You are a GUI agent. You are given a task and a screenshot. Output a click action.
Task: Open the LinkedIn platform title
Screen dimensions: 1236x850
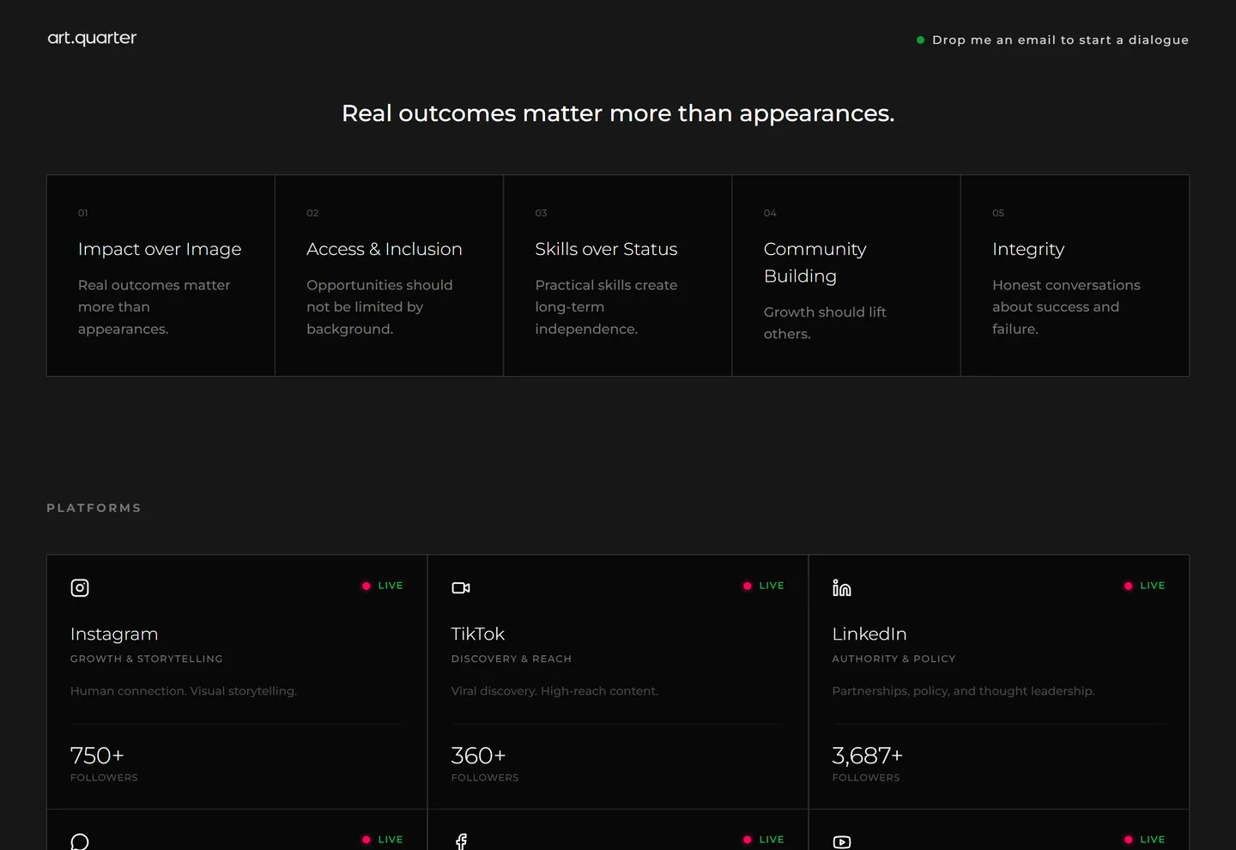(x=869, y=634)
